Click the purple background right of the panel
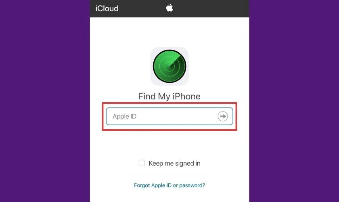The width and height of the screenshot is (339, 202). click(x=294, y=101)
